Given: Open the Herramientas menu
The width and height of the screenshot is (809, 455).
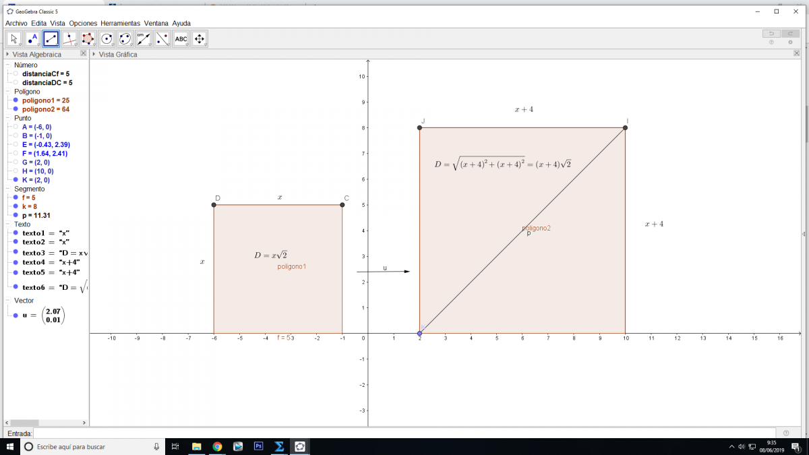Looking at the screenshot, I should pyautogui.click(x=121, y=23).
